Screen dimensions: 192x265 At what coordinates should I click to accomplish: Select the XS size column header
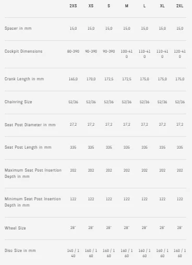pos(91,6)
